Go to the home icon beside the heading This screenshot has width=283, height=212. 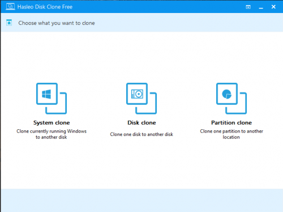pos(9,23)
